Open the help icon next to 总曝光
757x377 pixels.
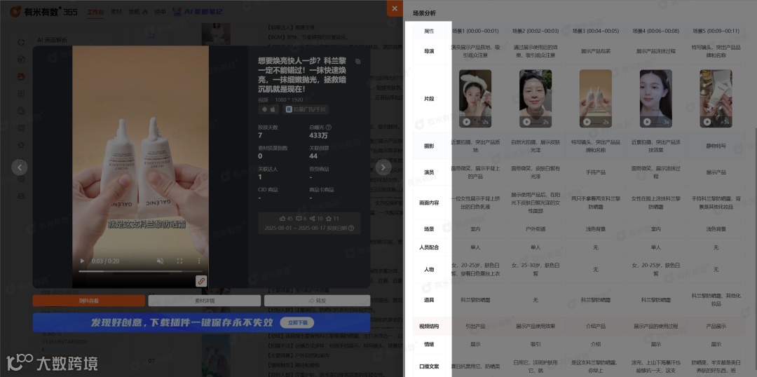329,128
